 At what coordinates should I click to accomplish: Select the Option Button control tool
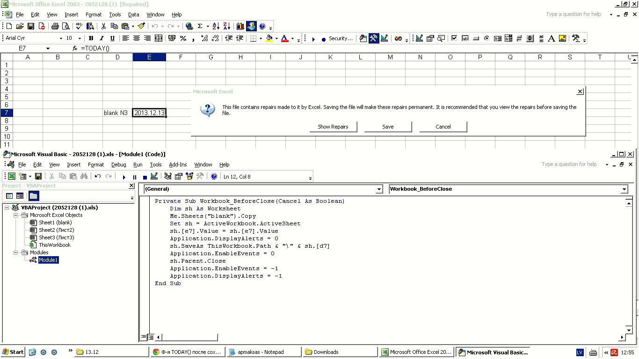tap(487, 38)
